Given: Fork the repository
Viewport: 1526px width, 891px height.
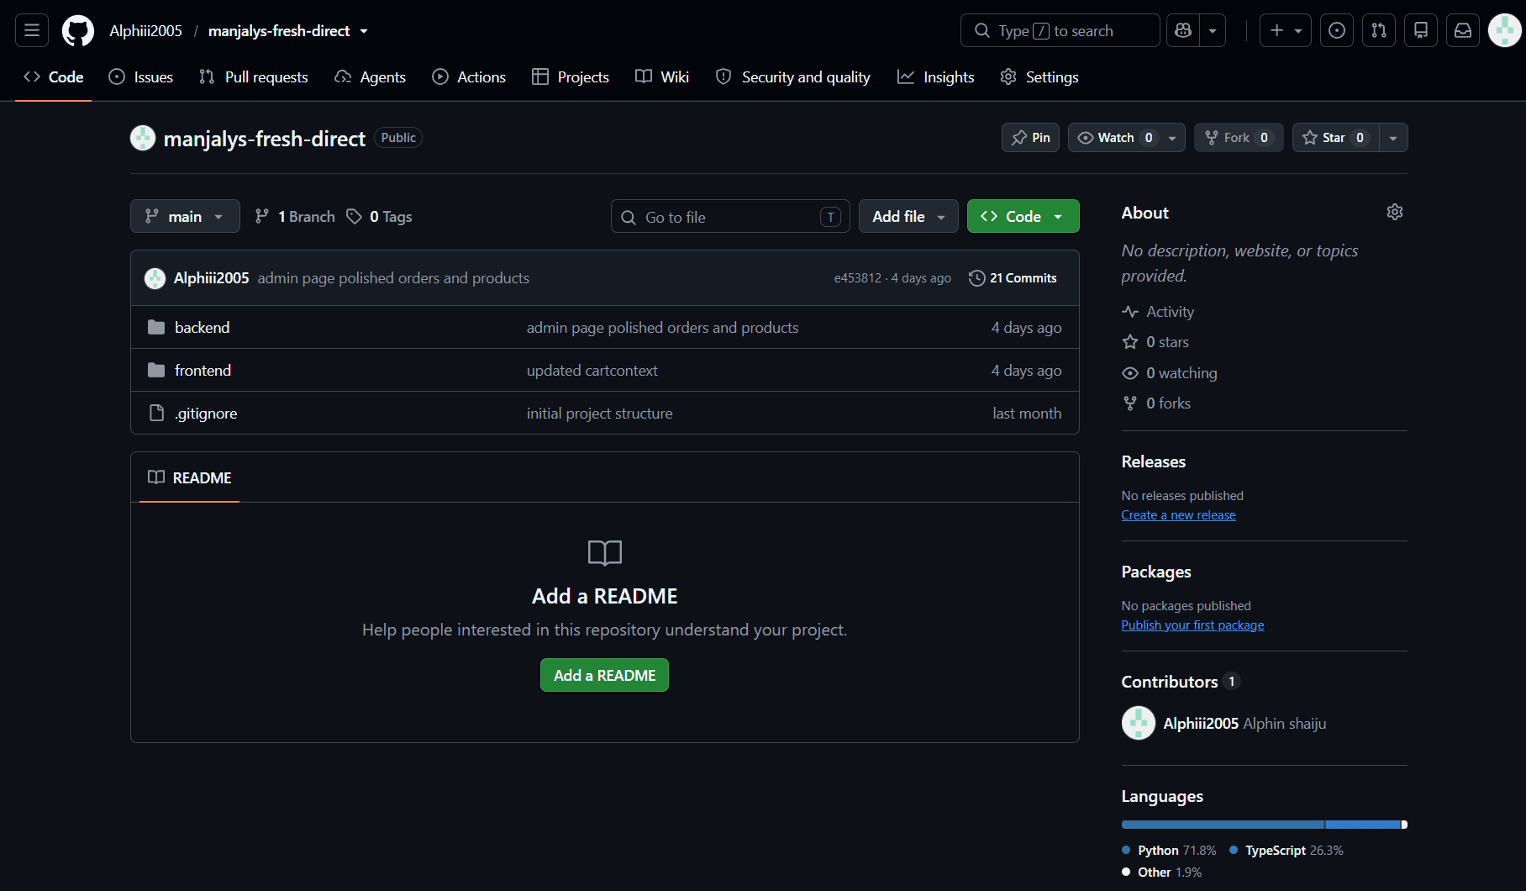Looking at the screenshot, I should click(x=1239, y=138).
